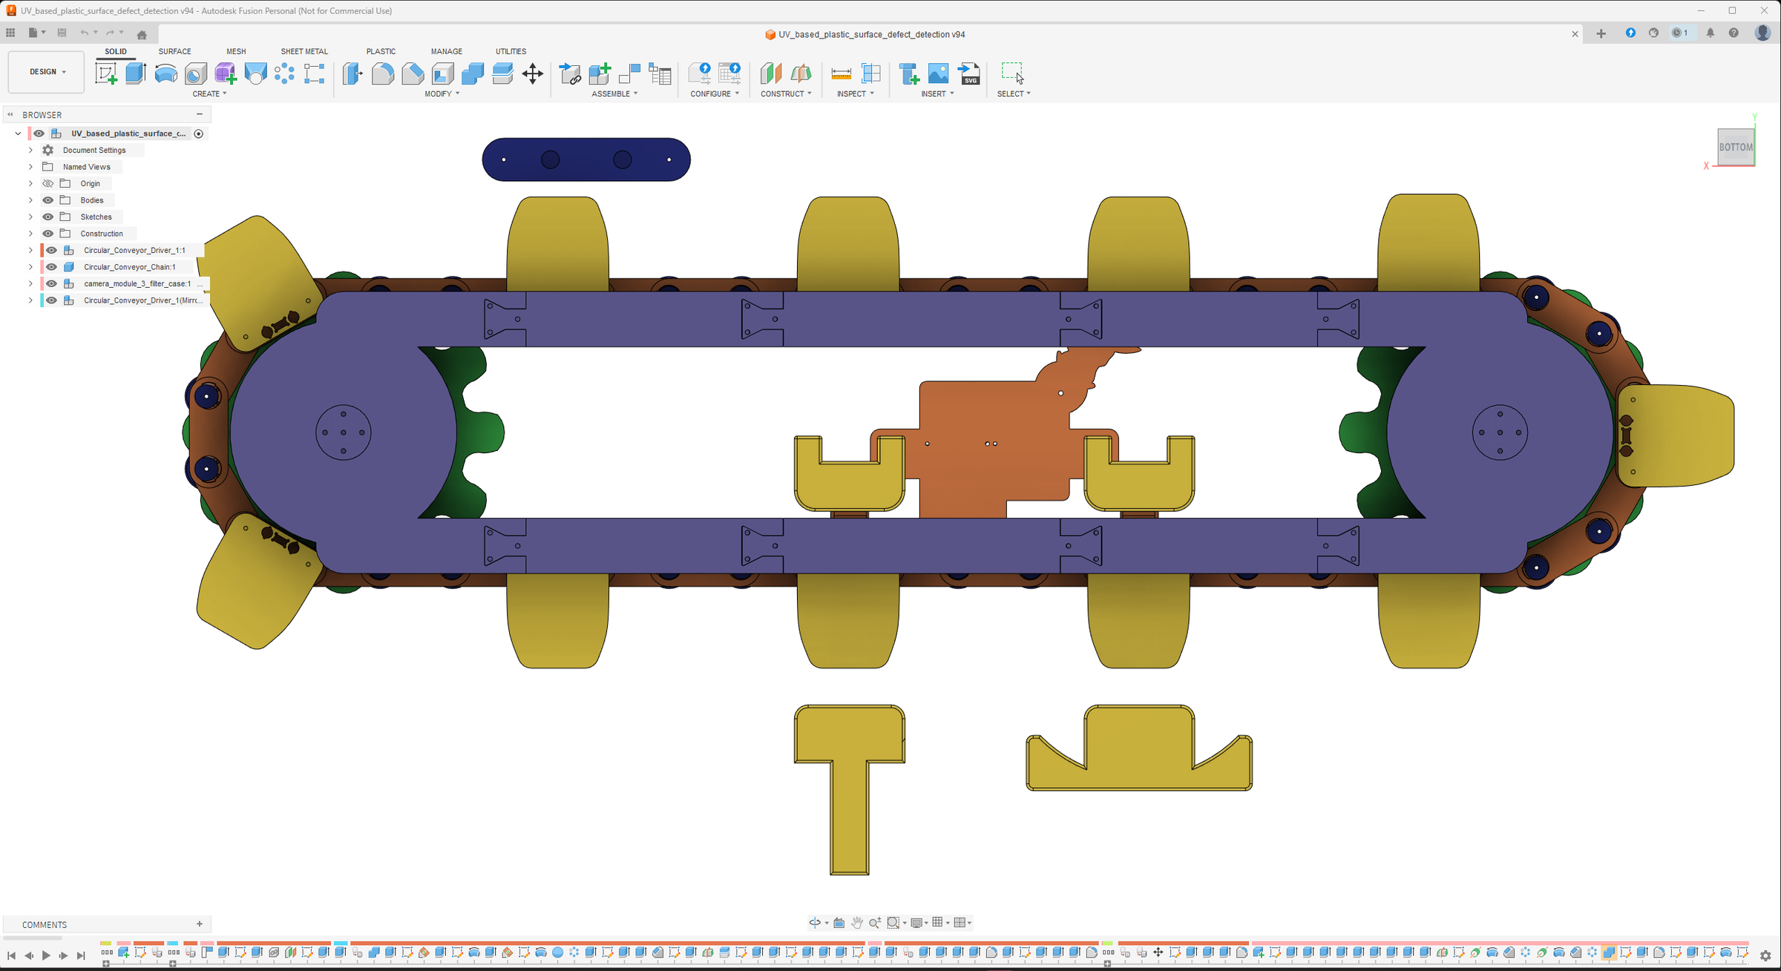The width and height of the screenshot is (1781, 971).
Task: Play the timeline
Action: (46, 955)
